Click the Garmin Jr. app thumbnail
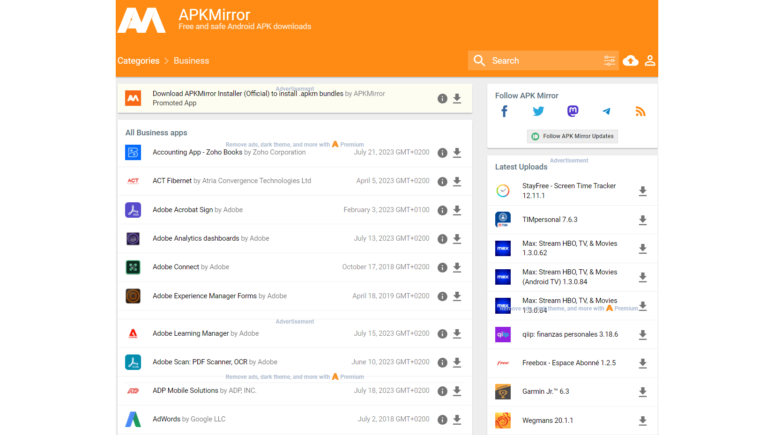The height and width of the screenshot is (435, 774). [503, 392]
